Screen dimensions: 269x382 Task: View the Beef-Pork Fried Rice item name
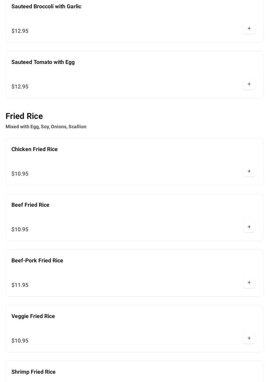click(37, 261)
